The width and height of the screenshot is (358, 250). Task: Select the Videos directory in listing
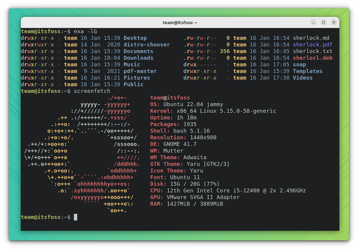pyautogui.click(x=303, y=78)
